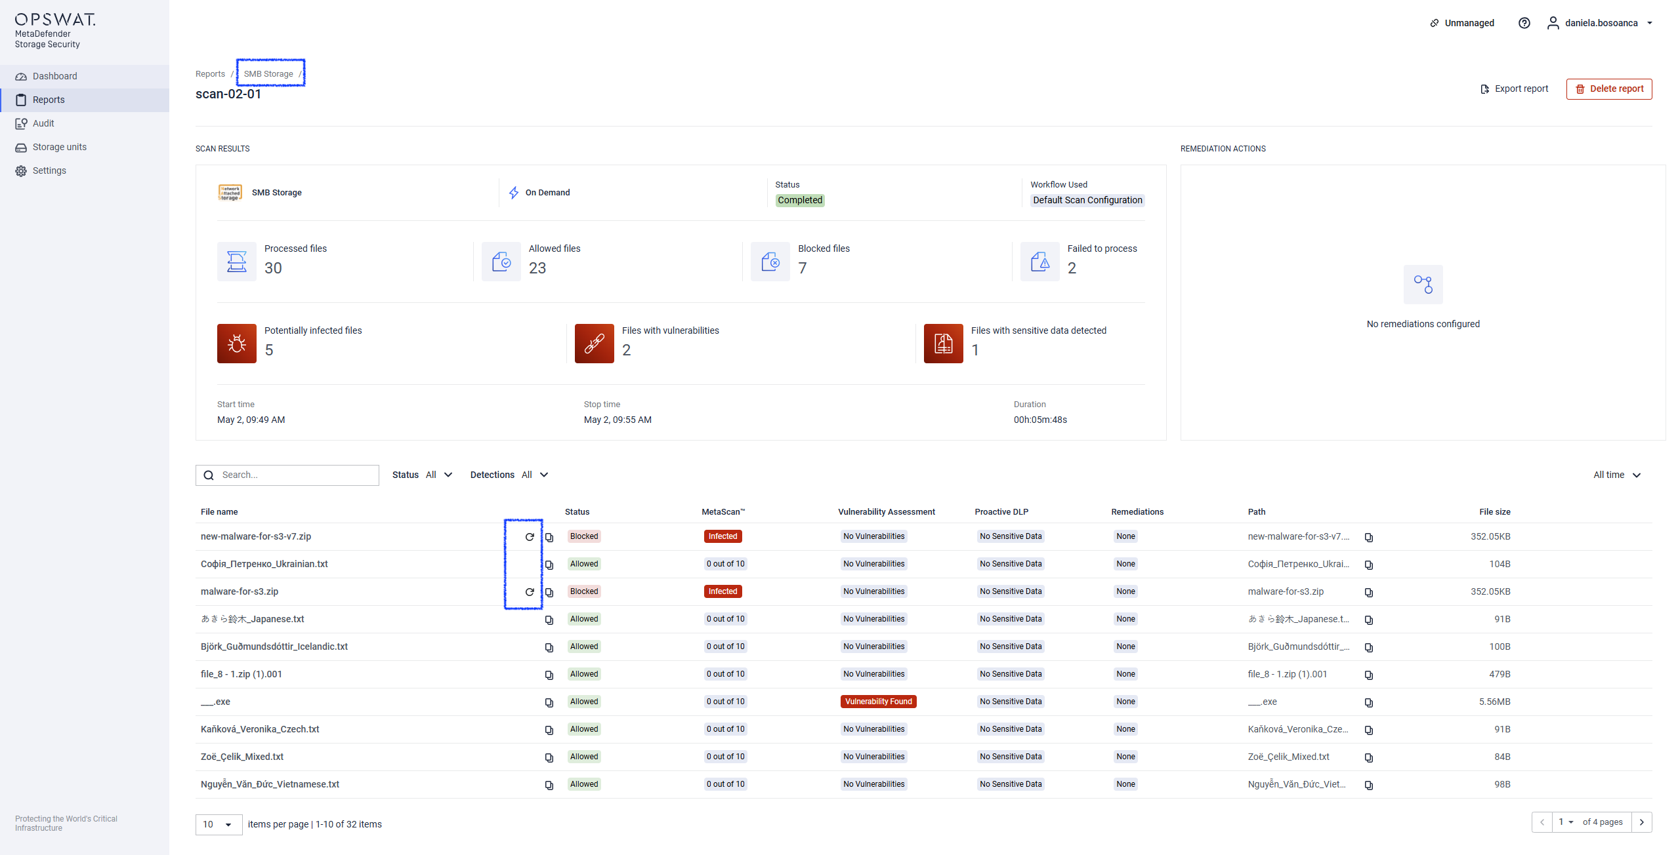Click the Files with vulnerabilities icon
Image resolution: width=1678 pixels, height=855 pixels.
pos(595,343)
